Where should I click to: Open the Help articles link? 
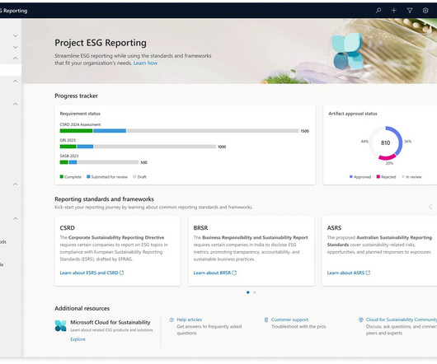click(190, 320)
